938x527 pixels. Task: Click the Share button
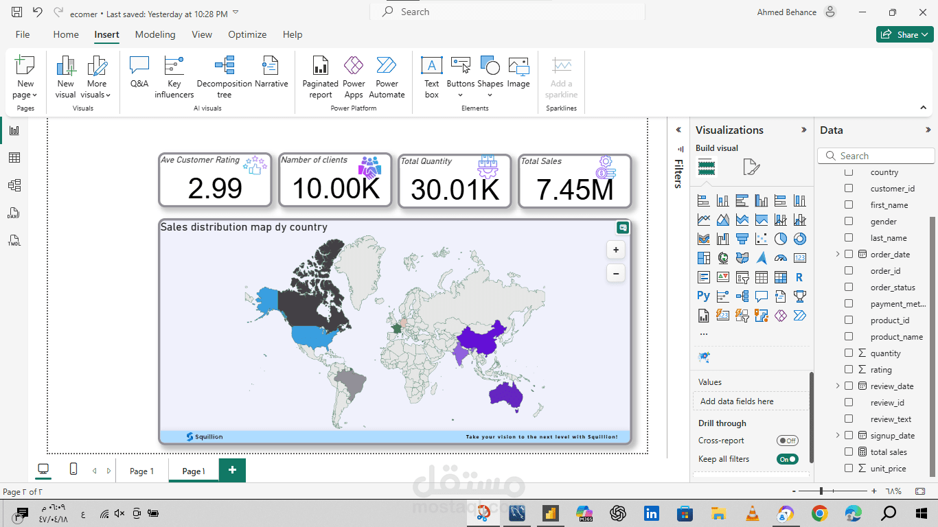click(904, 34)
